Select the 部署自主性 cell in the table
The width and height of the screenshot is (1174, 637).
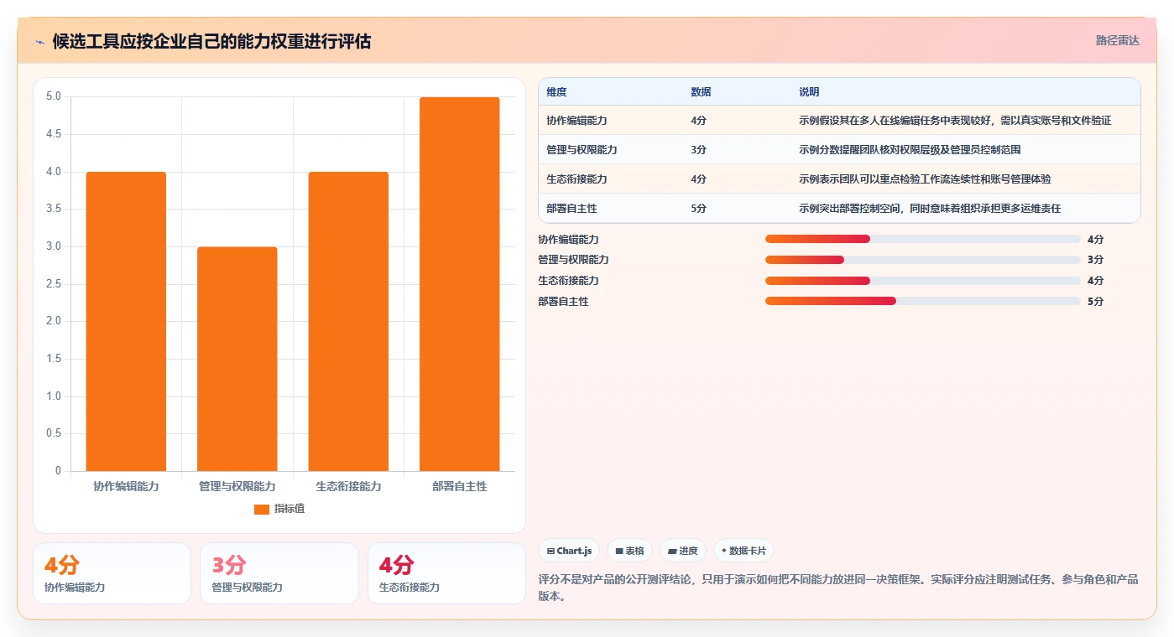[571, 209]
